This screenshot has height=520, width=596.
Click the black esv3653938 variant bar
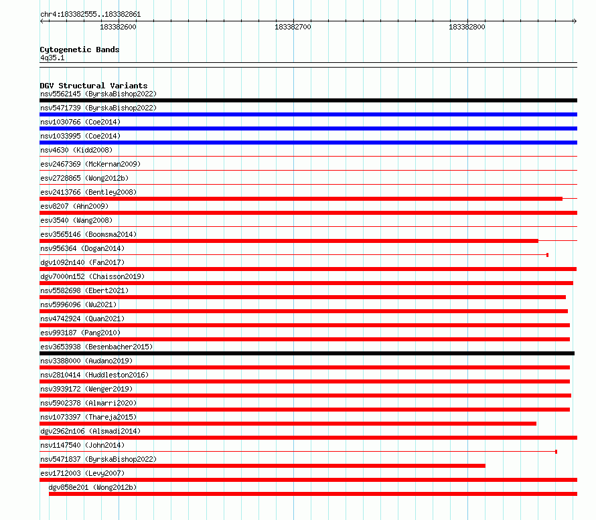pyautogui.click(x=307, y=353)
